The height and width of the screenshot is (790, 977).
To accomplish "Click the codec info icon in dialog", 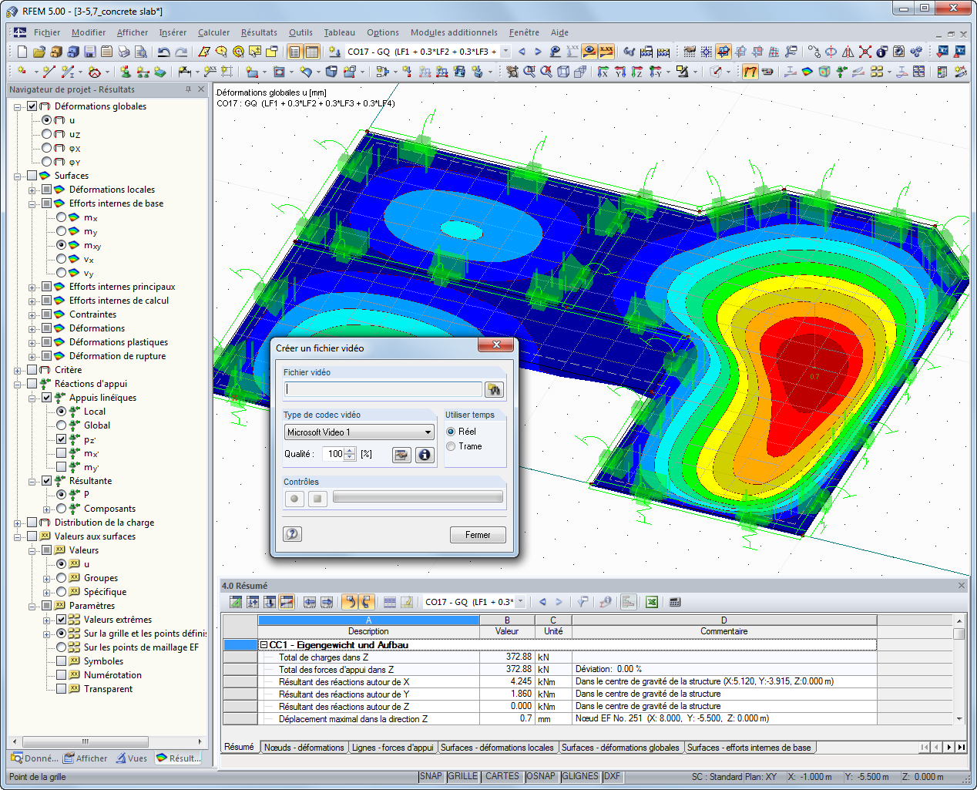I will (x=424, y=455).
